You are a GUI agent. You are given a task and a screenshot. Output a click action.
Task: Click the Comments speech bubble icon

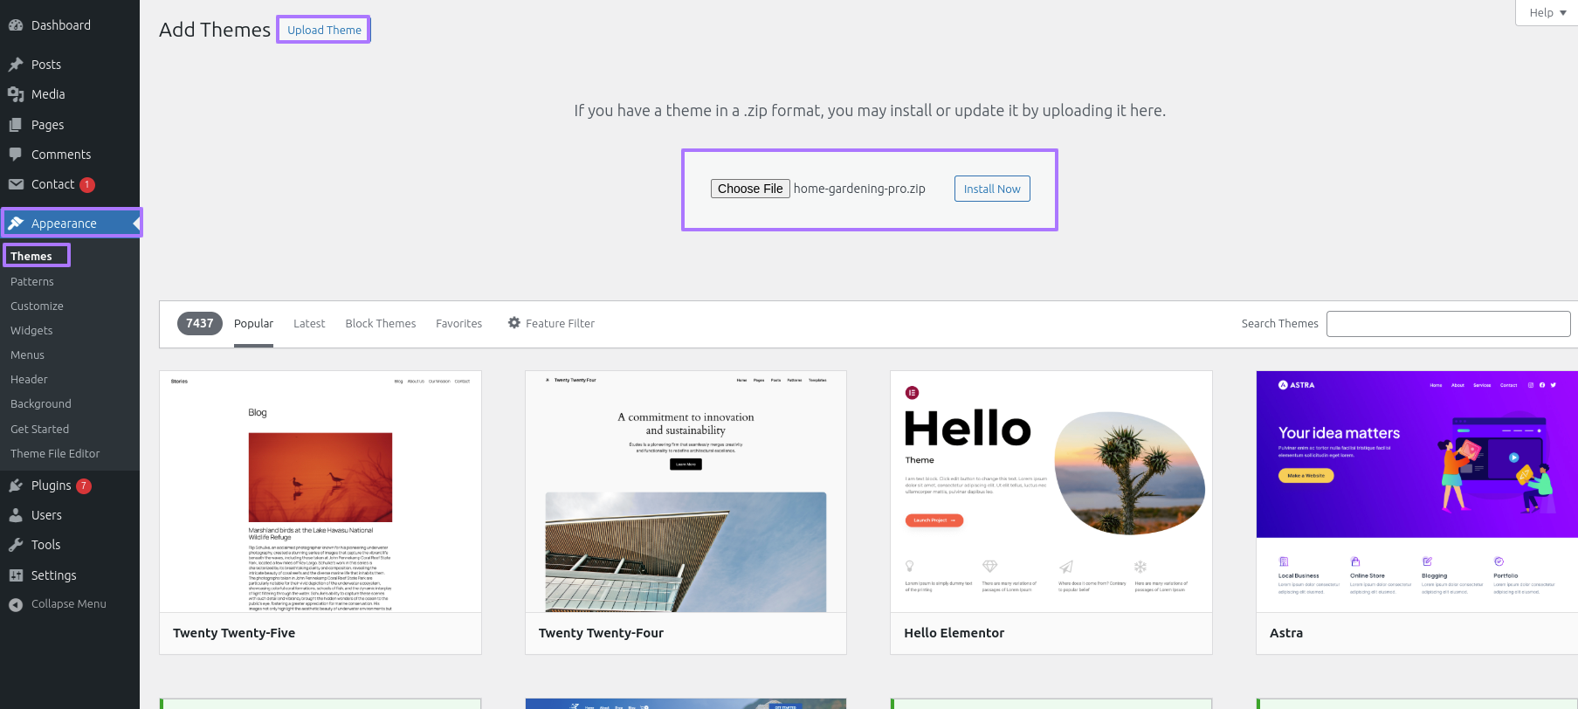pyautogui.click(x=16, y=155)
